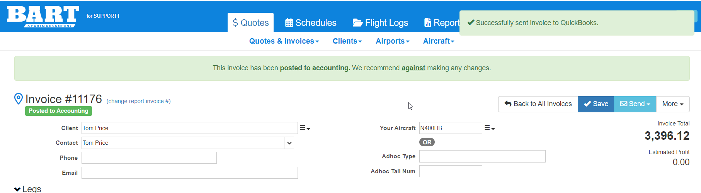Expand the Quotes & Invoices menu
Screen dimensions: 701x193
coord(284,41)
